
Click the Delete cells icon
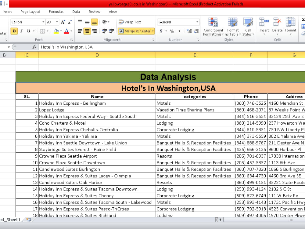click(x=277, y=22)
